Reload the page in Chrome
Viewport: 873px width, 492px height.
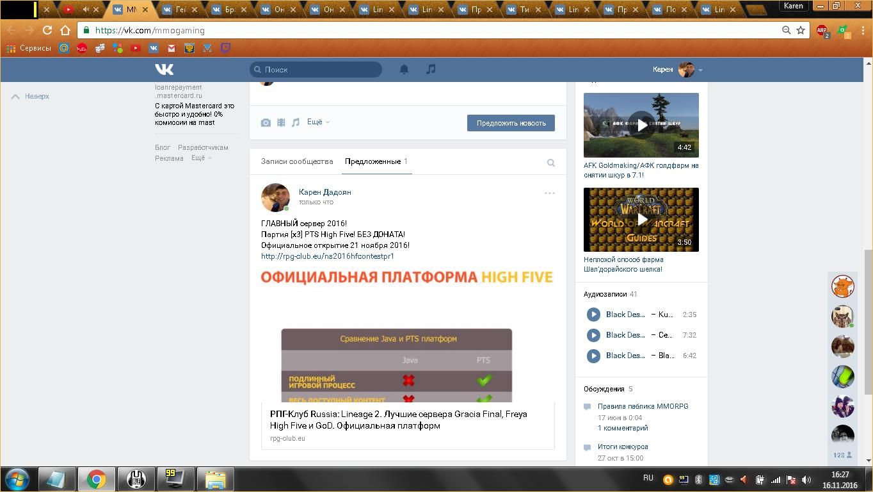[47, 30]
